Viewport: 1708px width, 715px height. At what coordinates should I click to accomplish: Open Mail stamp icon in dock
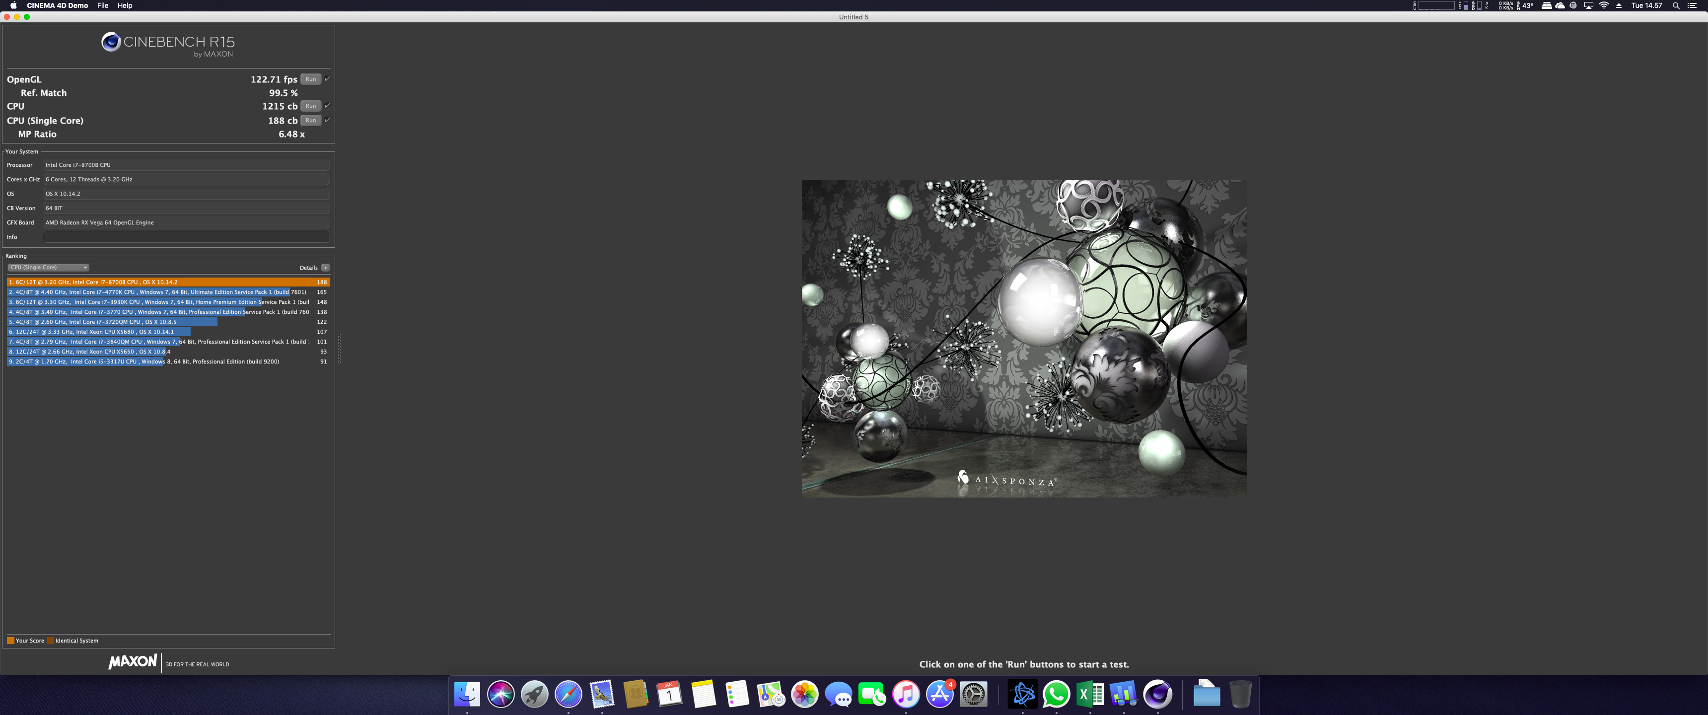[x=602, y=695]
